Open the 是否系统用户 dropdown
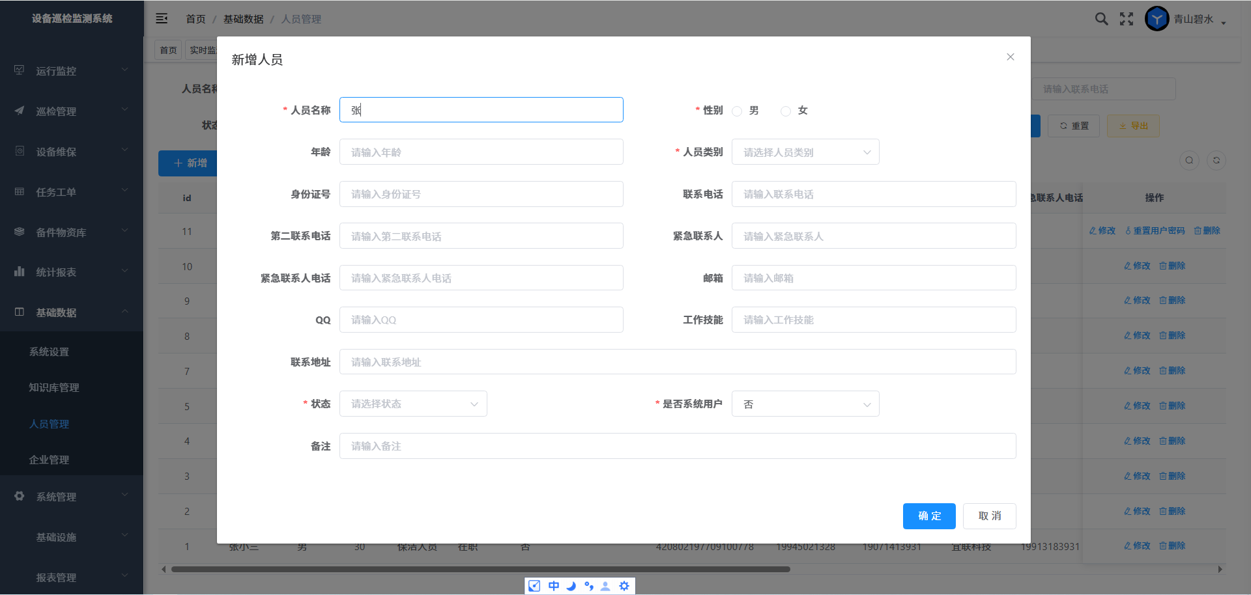This screenshot has width=1251, height=595. pos(805,404)
